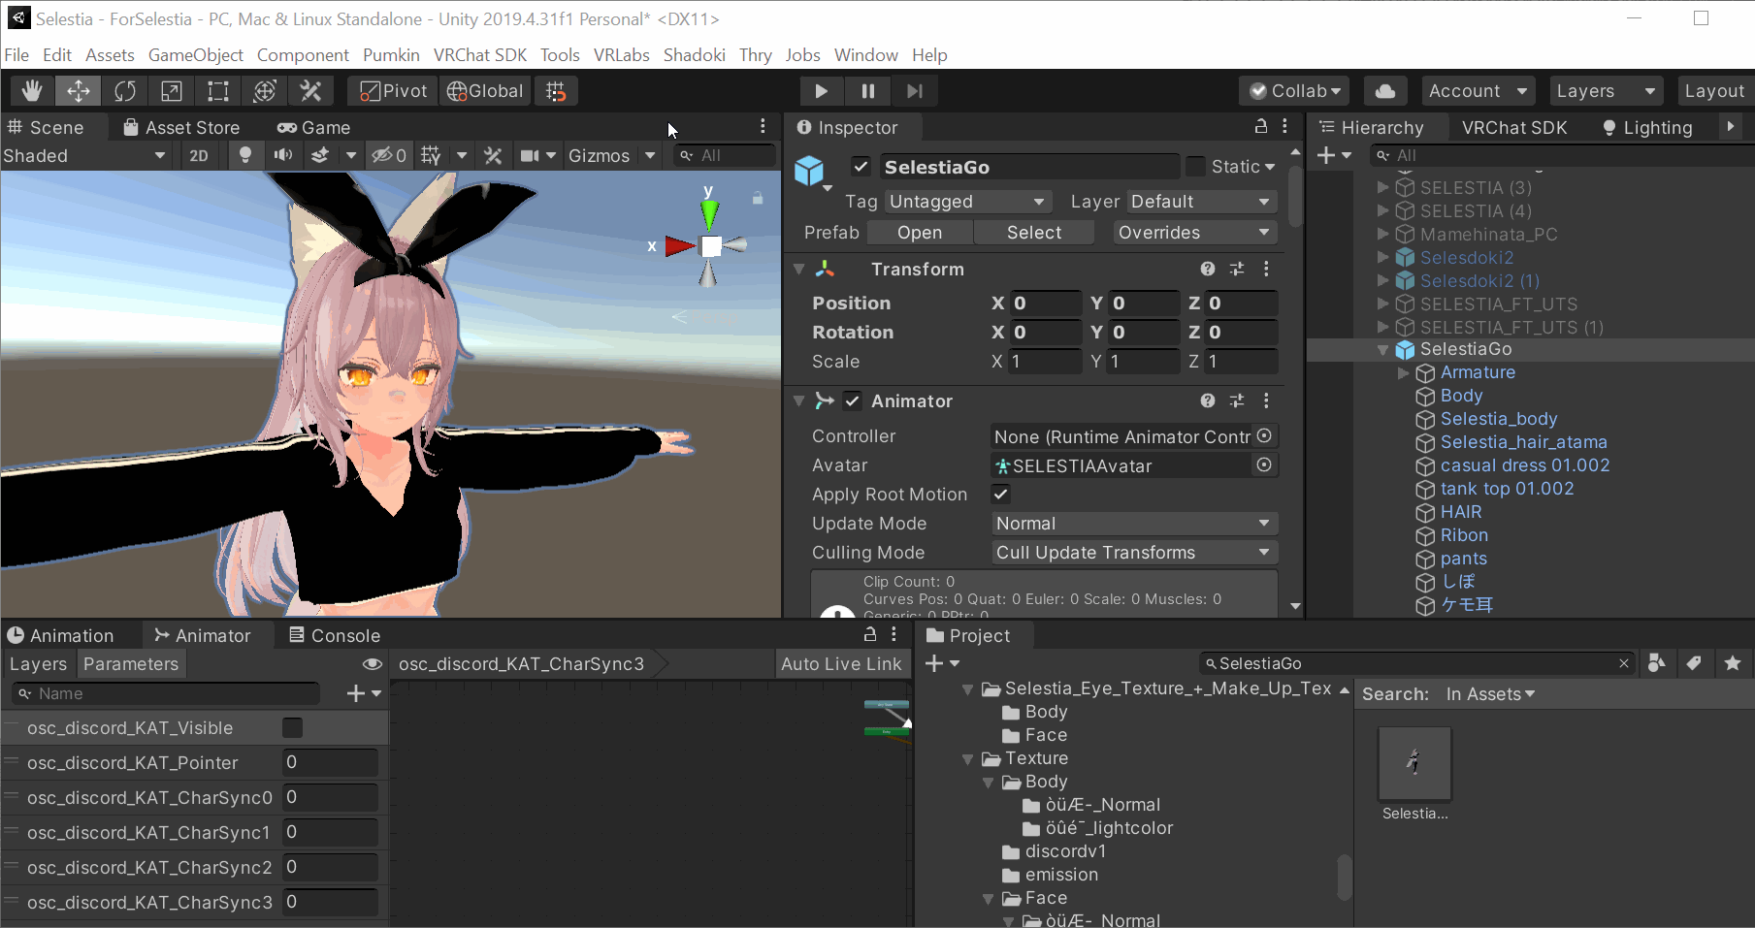Switch to the Lighting tab
Viewport: 1755px width, 928px height.
tap(1646, 127)
